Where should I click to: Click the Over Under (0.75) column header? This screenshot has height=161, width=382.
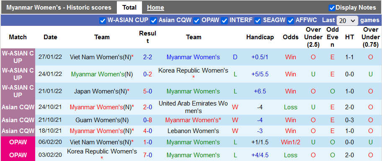371,37
